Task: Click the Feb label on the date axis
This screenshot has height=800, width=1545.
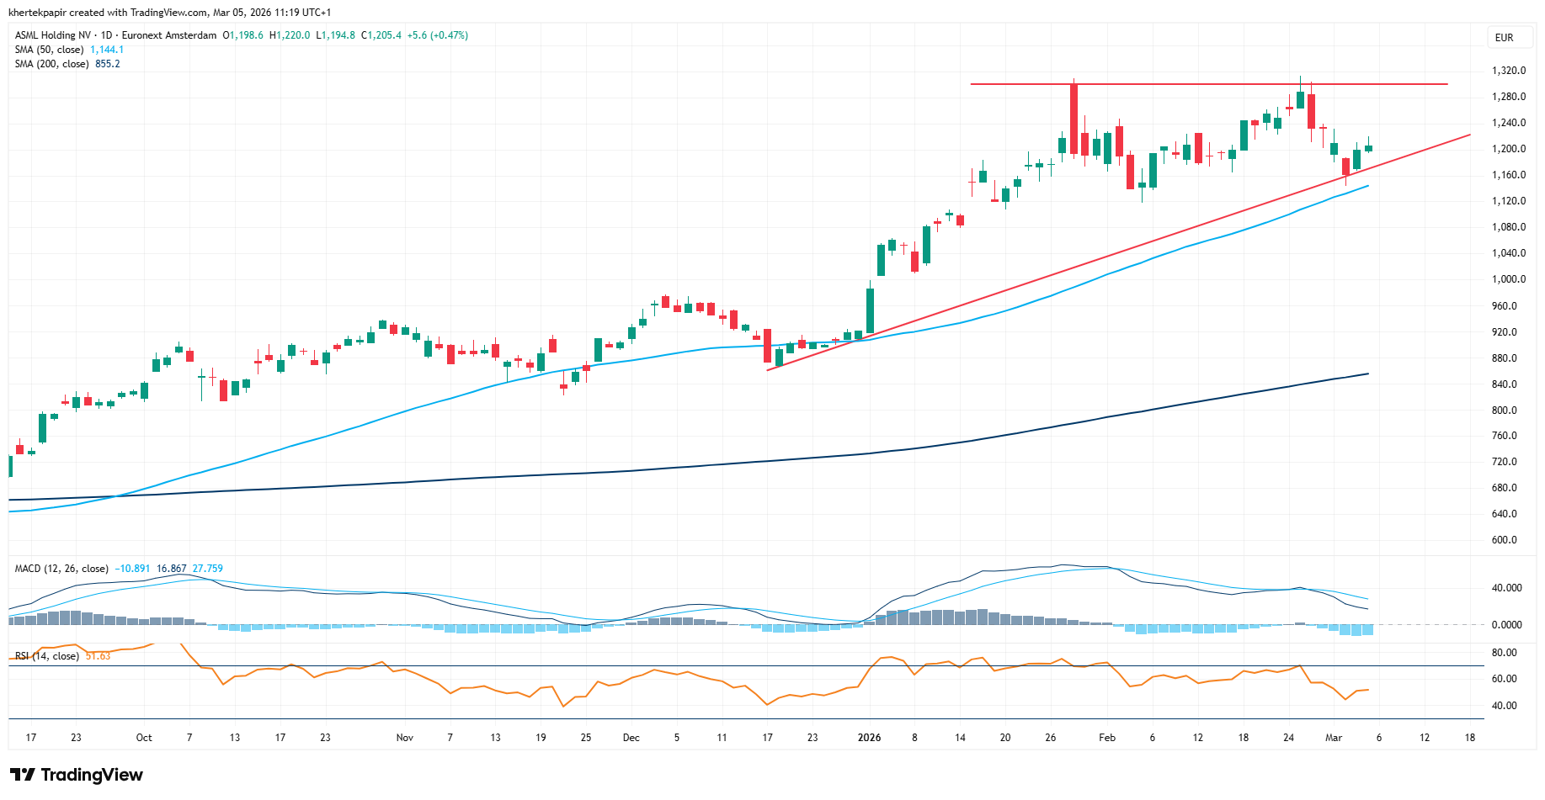Action: click(1106, 738)
